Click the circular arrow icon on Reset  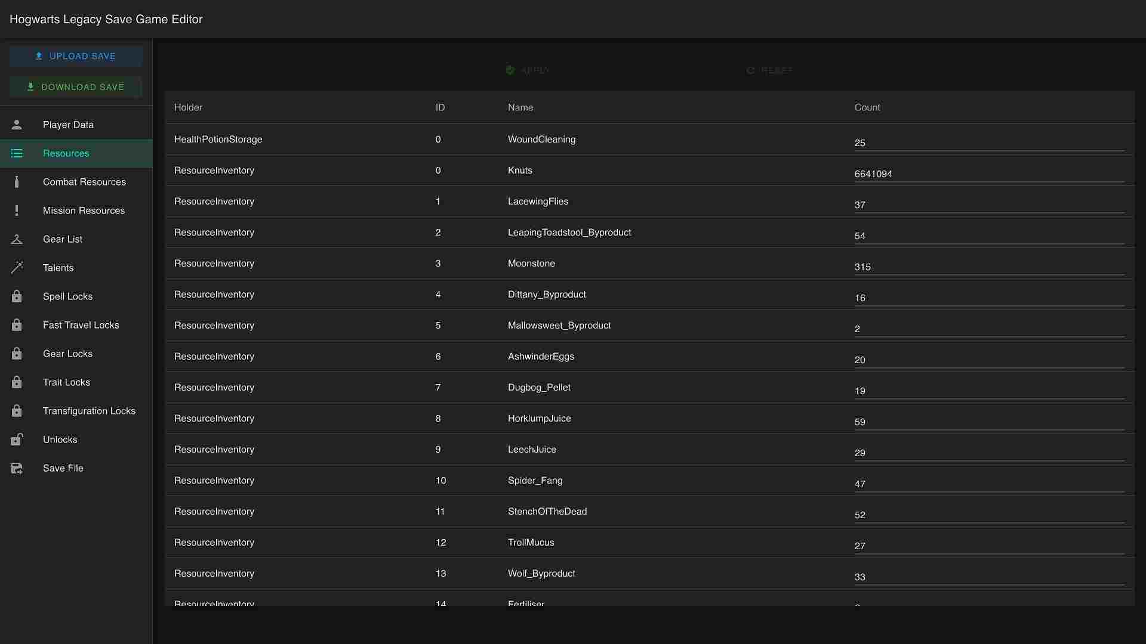coord(751,70)
